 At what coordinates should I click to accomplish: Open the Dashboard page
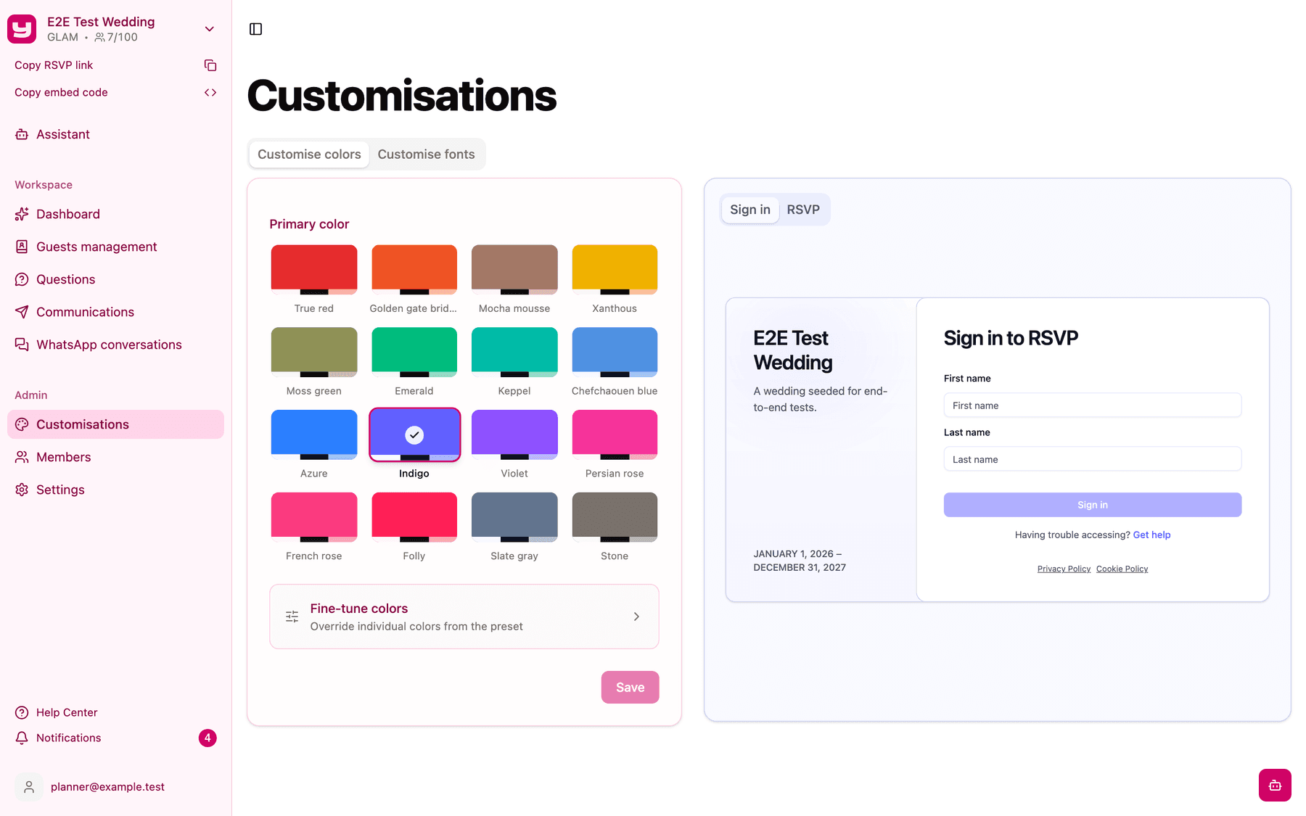click(115, 214)
